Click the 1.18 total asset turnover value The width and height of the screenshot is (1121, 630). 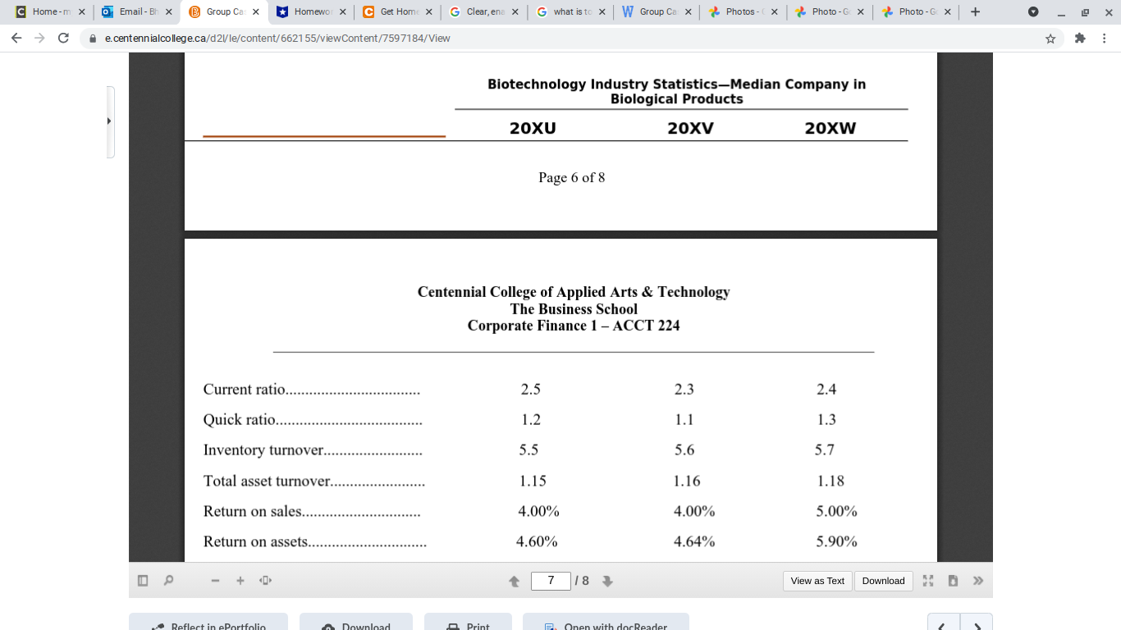point(830,481)
